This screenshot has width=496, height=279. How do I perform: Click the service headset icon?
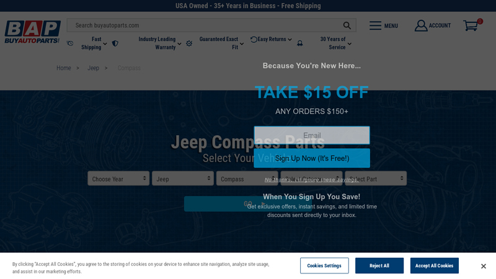pos(300,43)
